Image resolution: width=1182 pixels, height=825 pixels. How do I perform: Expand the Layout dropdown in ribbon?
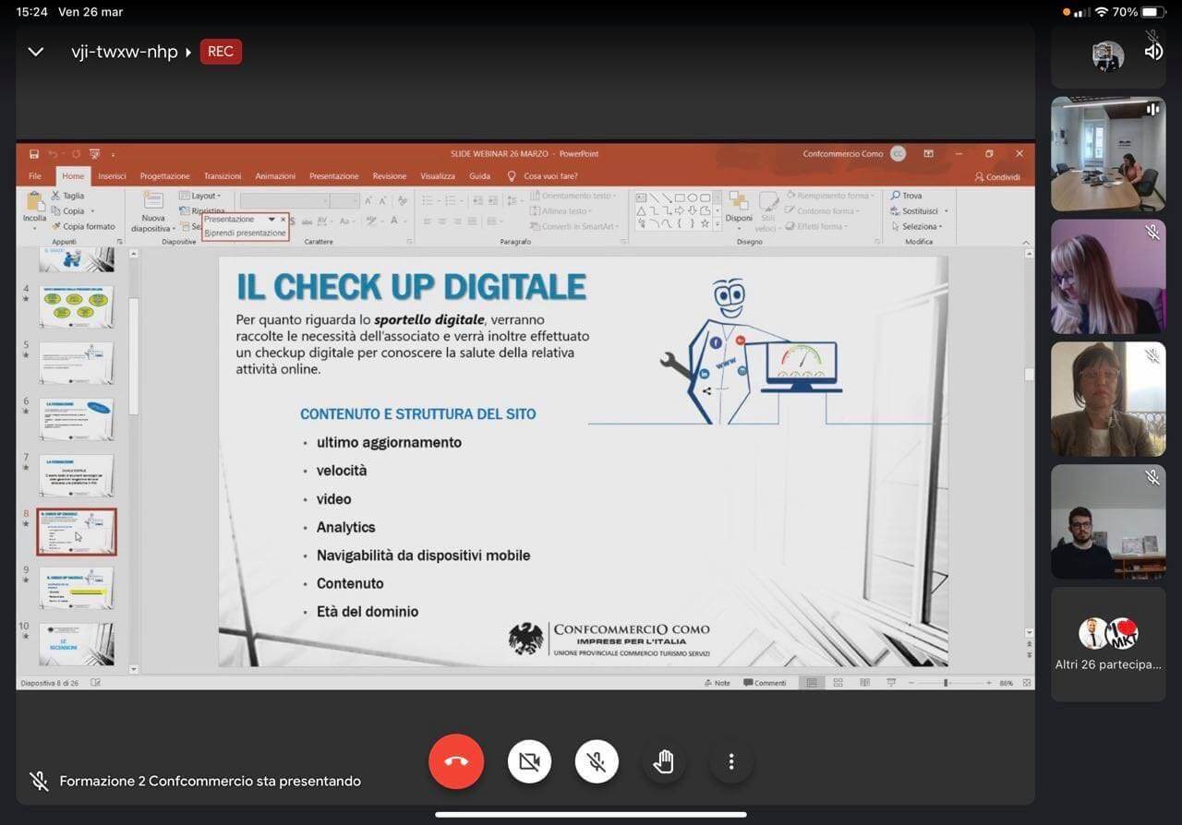(205, 196)
